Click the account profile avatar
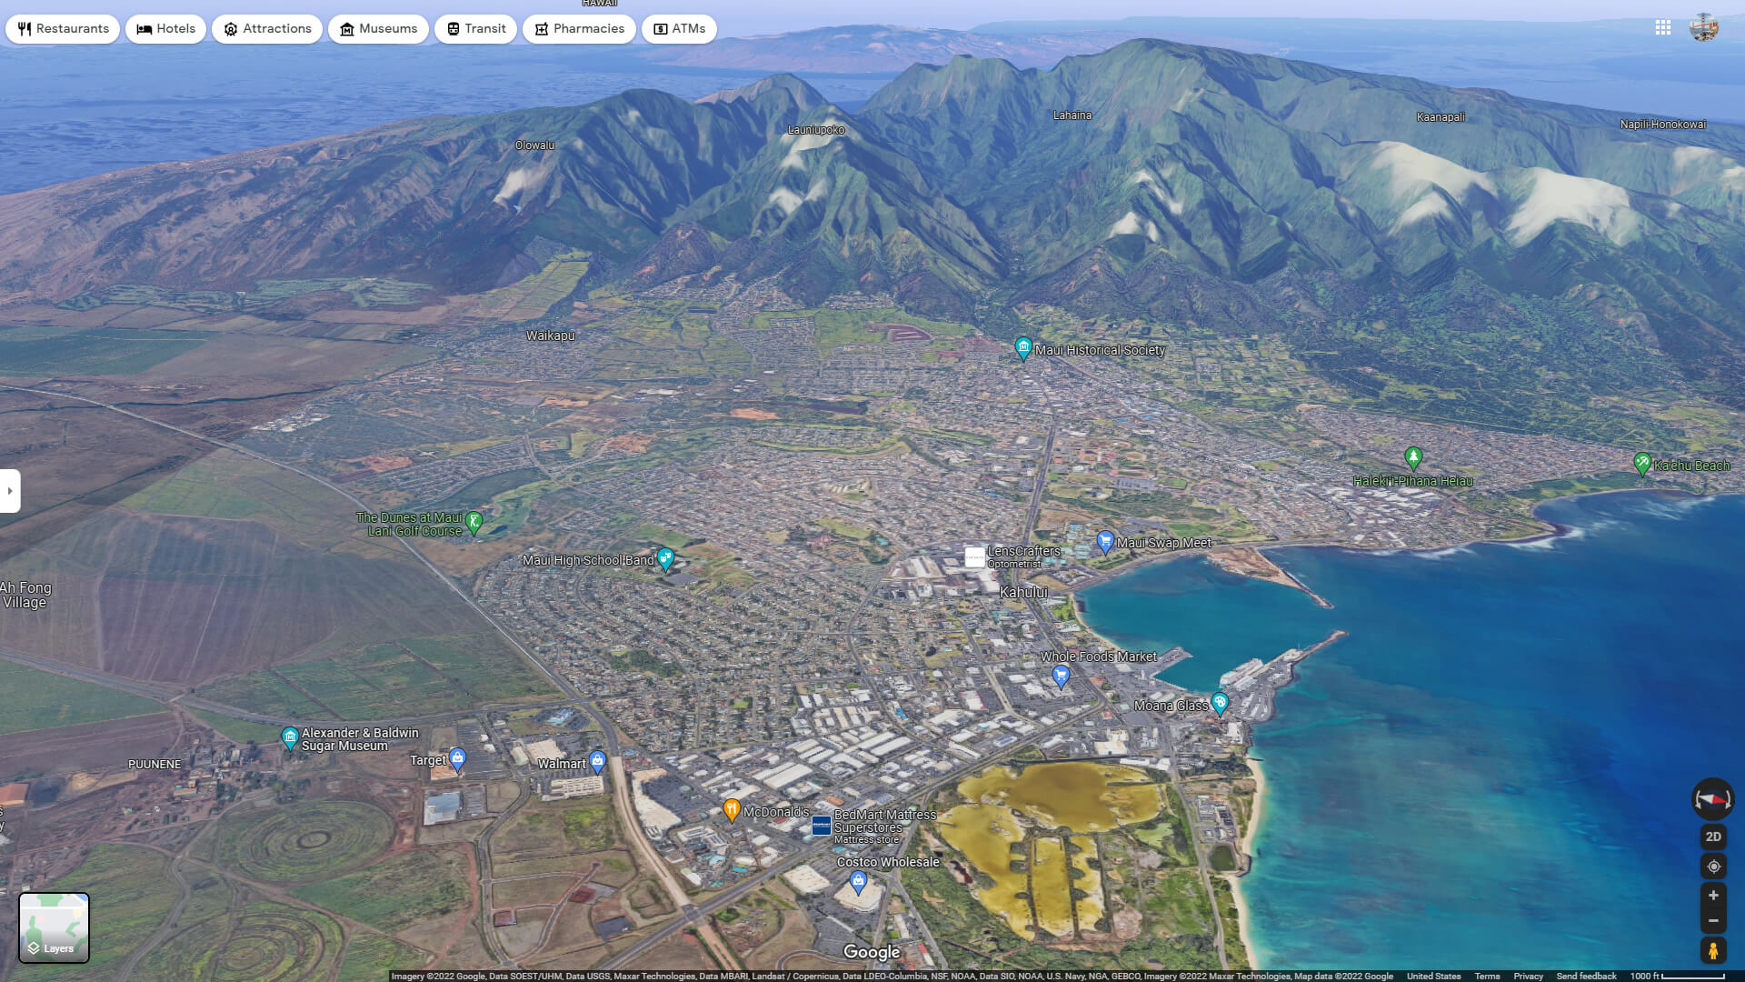 click(x=1707, y=28)
